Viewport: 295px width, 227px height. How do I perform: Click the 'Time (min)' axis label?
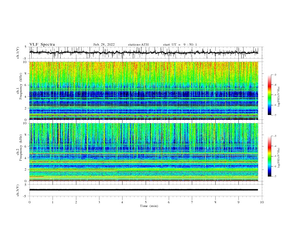(x=149, y=206)
